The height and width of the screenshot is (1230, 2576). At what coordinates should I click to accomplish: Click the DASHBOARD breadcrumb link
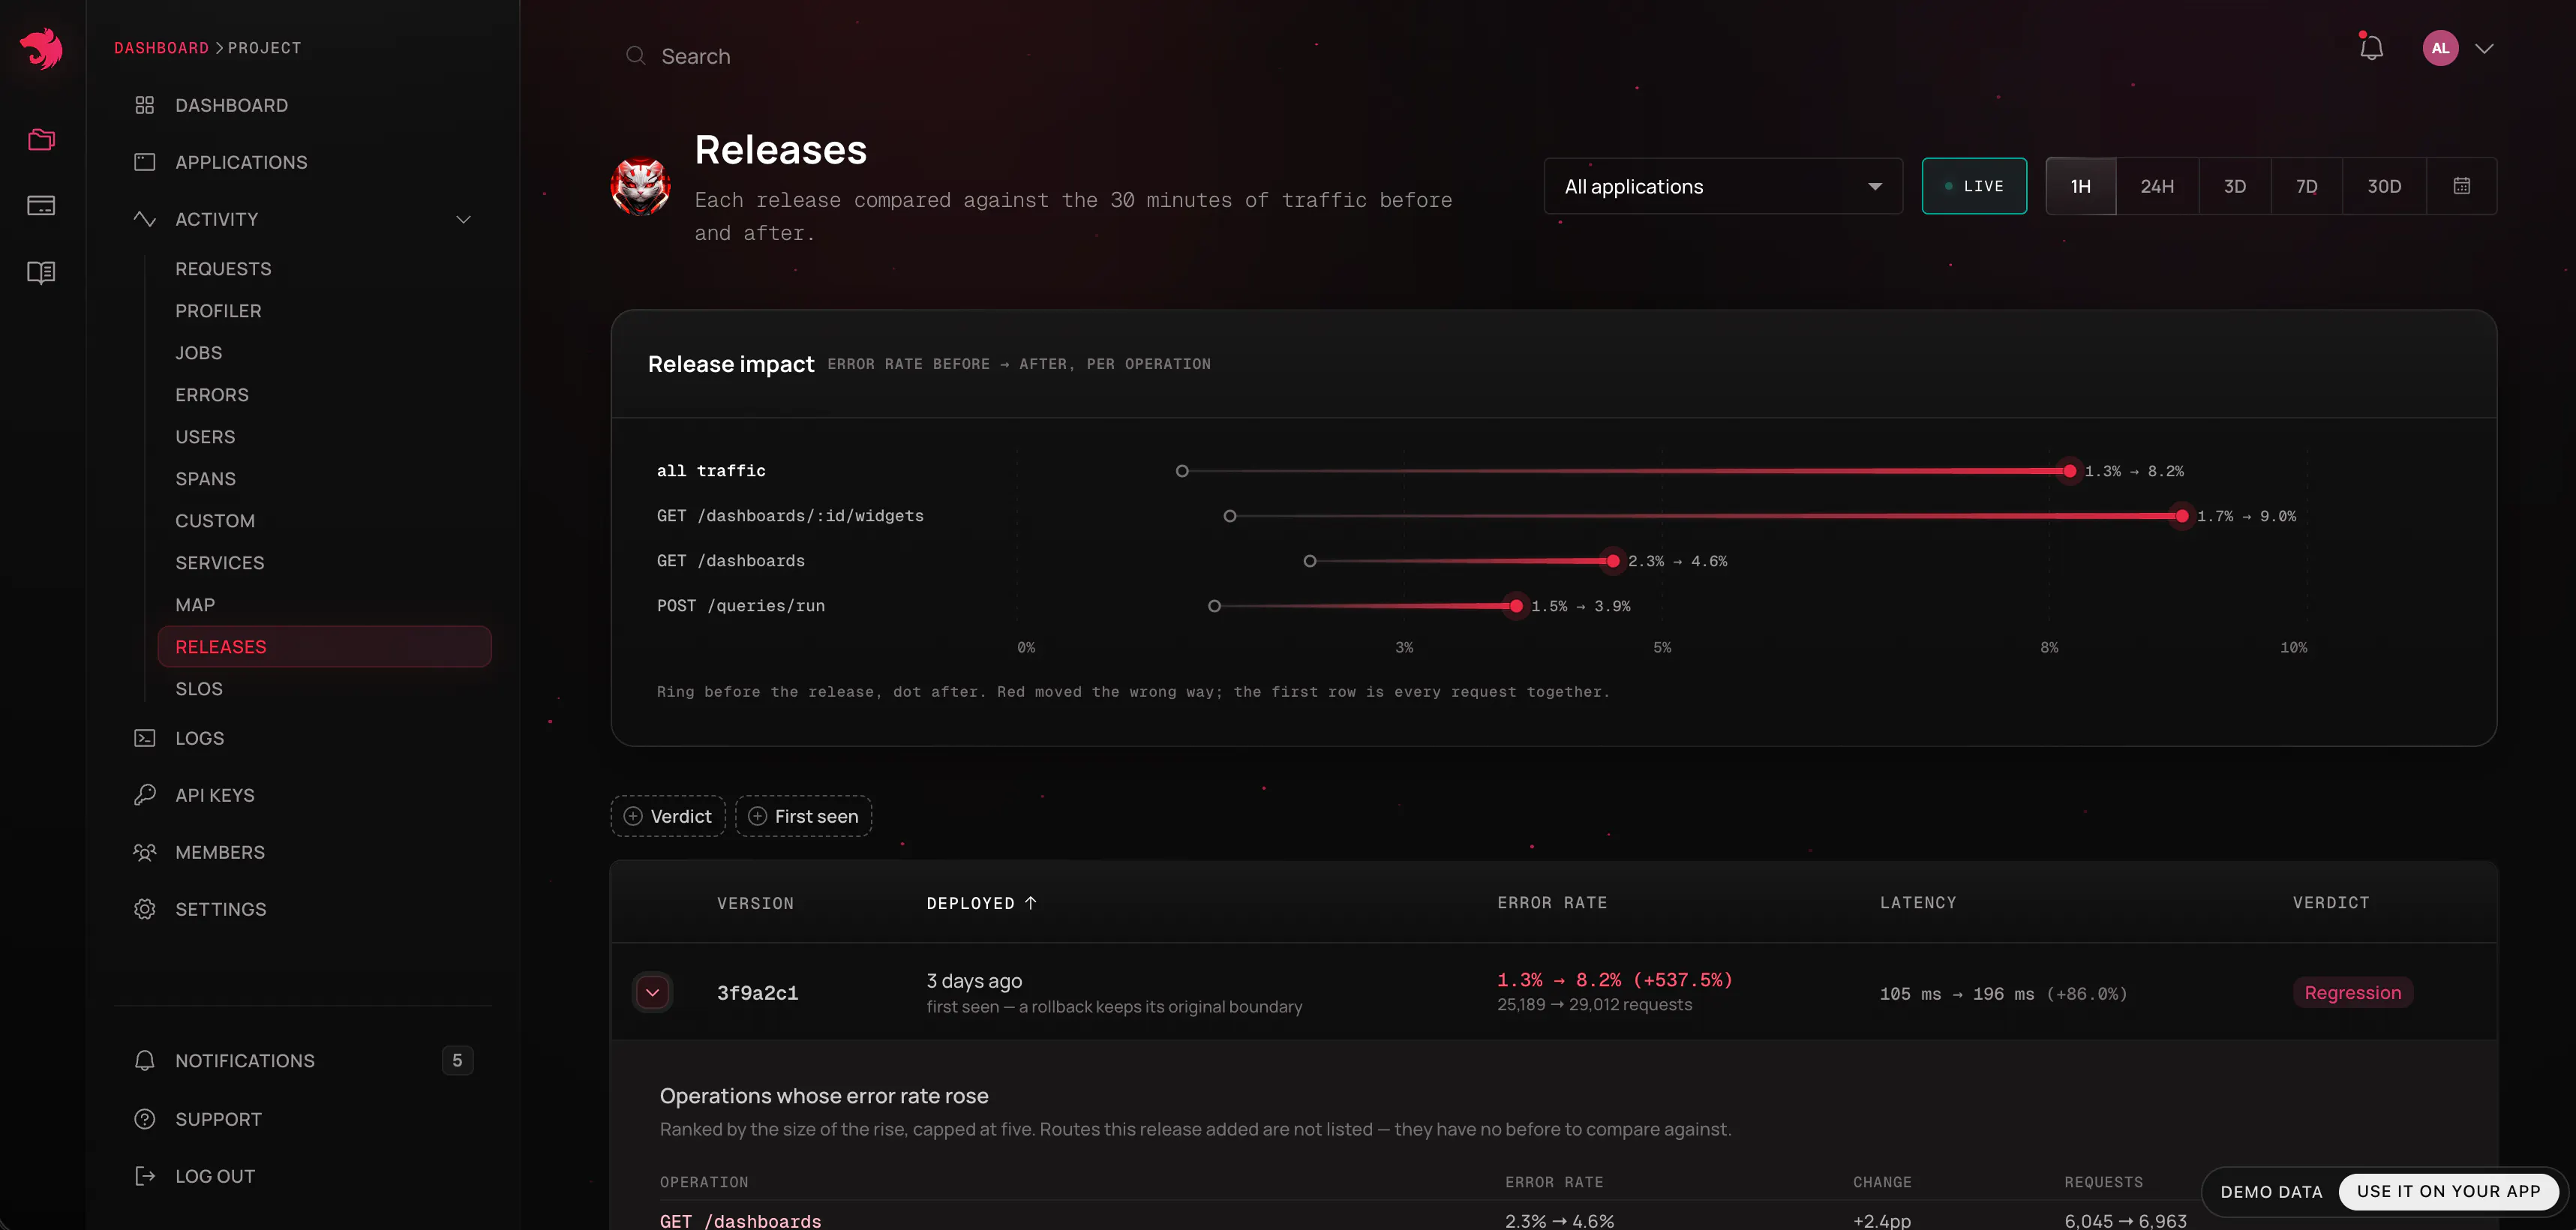click(161, 48)
